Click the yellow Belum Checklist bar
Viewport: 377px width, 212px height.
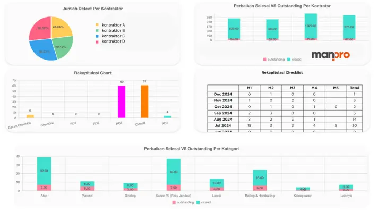click(x=30, y=116)
